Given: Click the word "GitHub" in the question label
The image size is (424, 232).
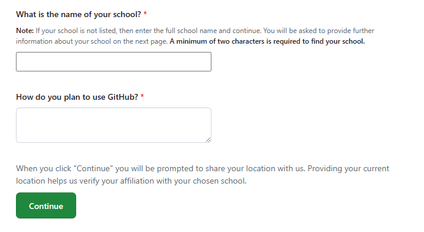Looking at the screenshot, I should 123,97.
